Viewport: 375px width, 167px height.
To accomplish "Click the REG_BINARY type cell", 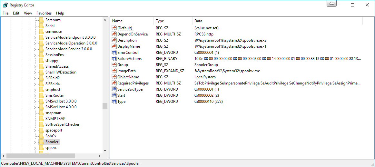I will [166, 59].
